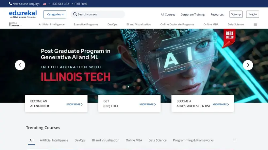Click Know More for AI Engineer
Viewport: 268px width, 150px height.
pos(75,104)
